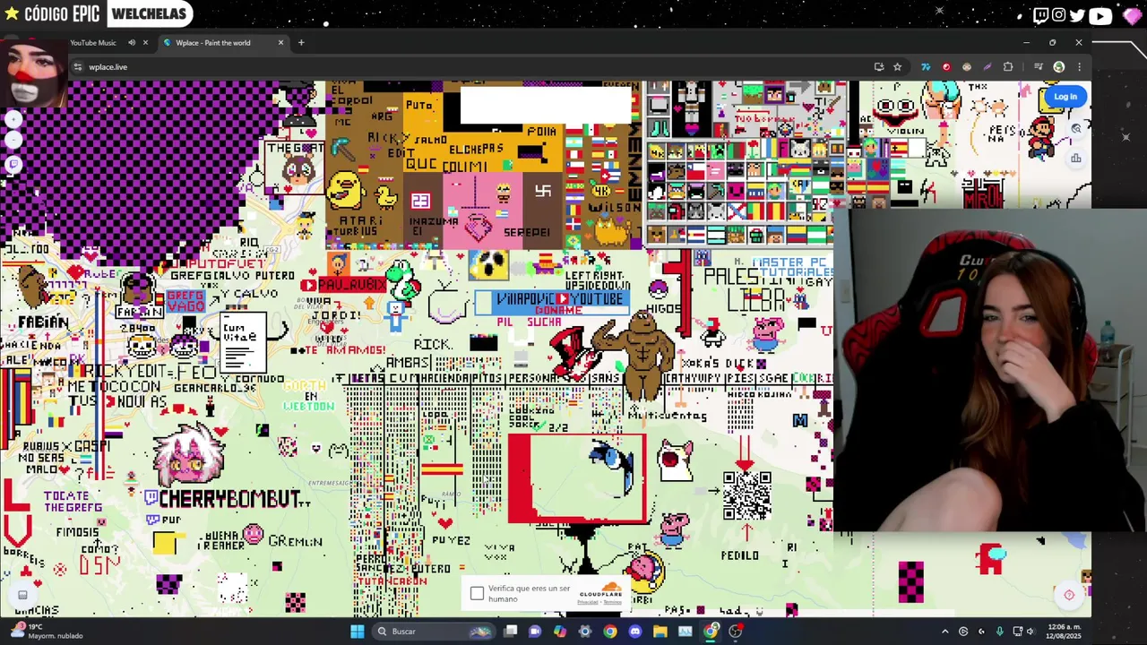
Task: Zoom in with the map plus button
Action: point(13,119)
